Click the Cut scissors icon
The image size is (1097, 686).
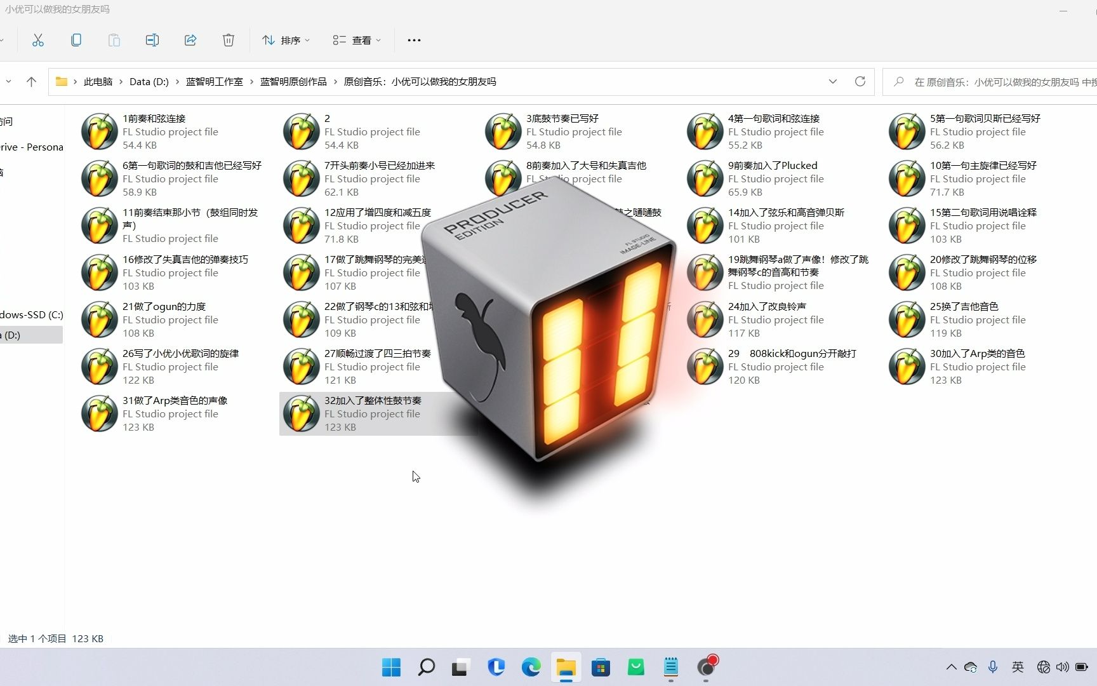(x=38, y=40)
